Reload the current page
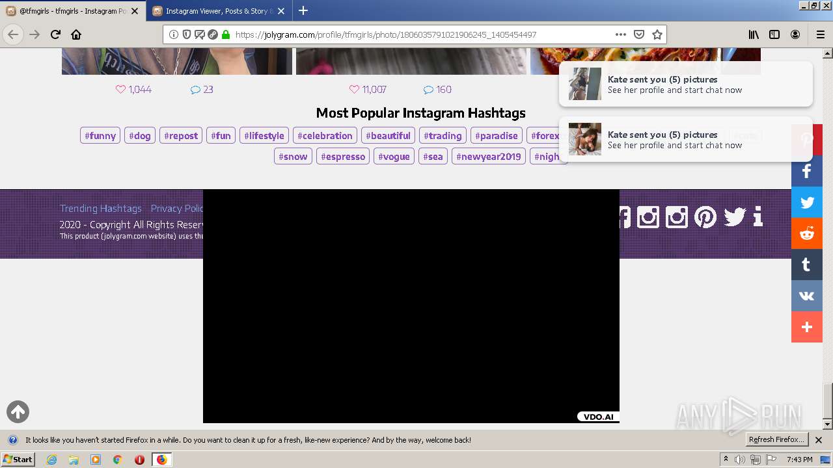 [x=55, y=34]
